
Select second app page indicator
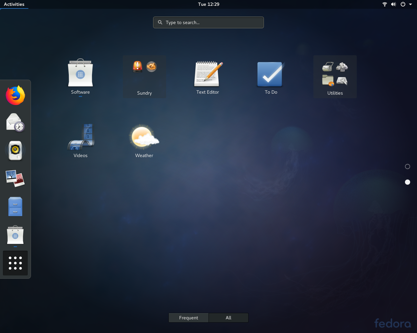pos(408,182)
